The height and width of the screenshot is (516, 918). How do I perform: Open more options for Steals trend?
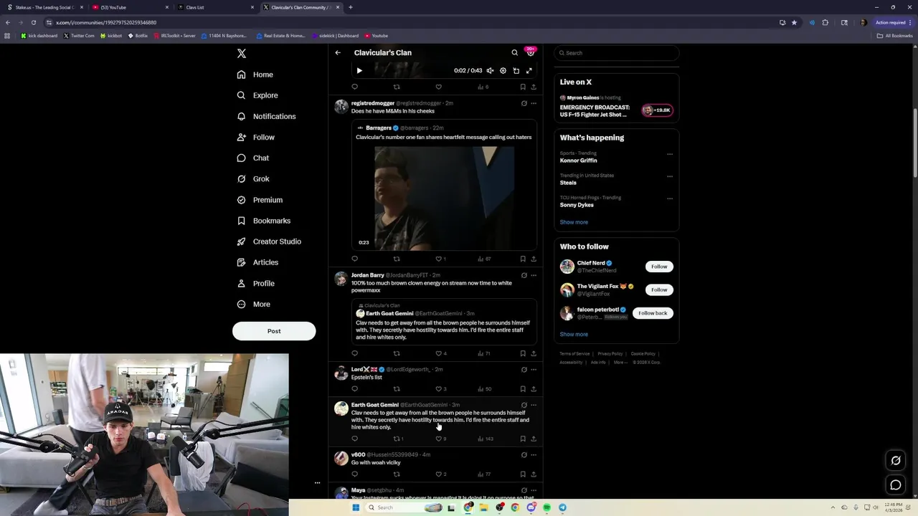(670, 176)
